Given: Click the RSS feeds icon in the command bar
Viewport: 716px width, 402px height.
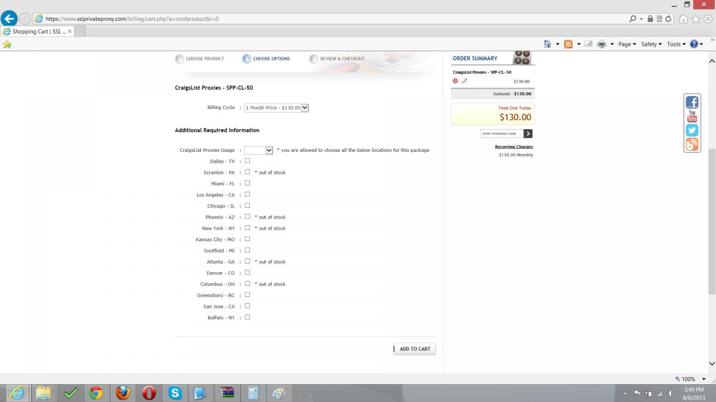Looking at the screenshot, I should click(568, 44).
